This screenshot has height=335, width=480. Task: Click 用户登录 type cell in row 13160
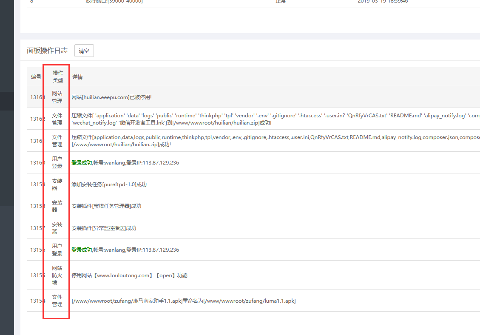click(57, 162)
